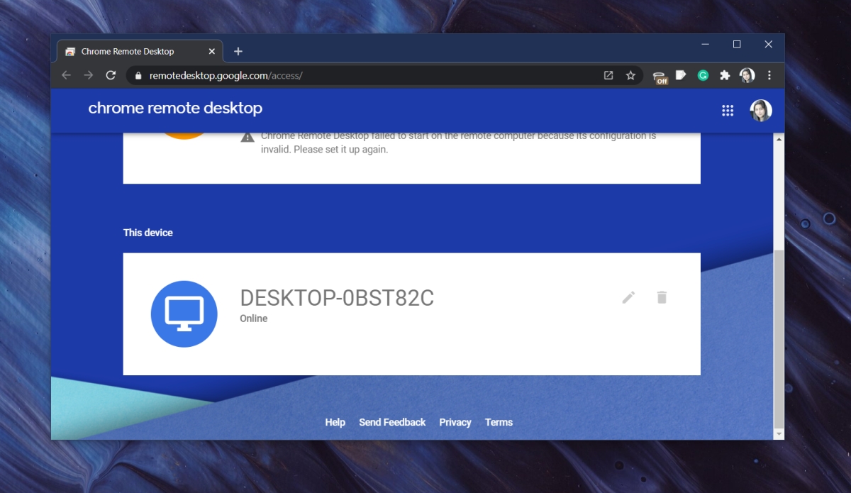The image size is (851, 493).
Task: Open a new tab with the plus button
Action: pos(238,51)
